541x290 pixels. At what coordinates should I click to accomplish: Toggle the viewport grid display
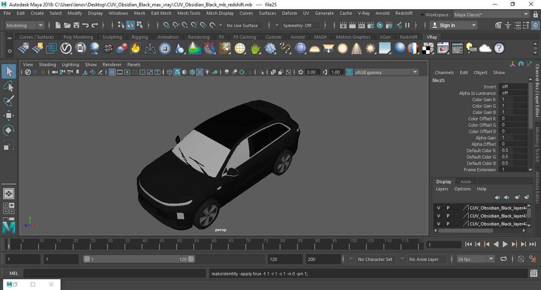pyautogui.click(x=112, y=72)
